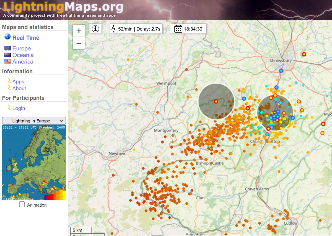Open the Oceania maps link

point(23,55)
